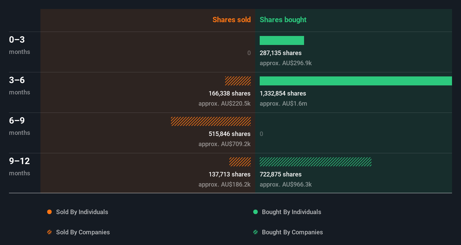Click the 1,332,854 shares value text

(283, 93)
